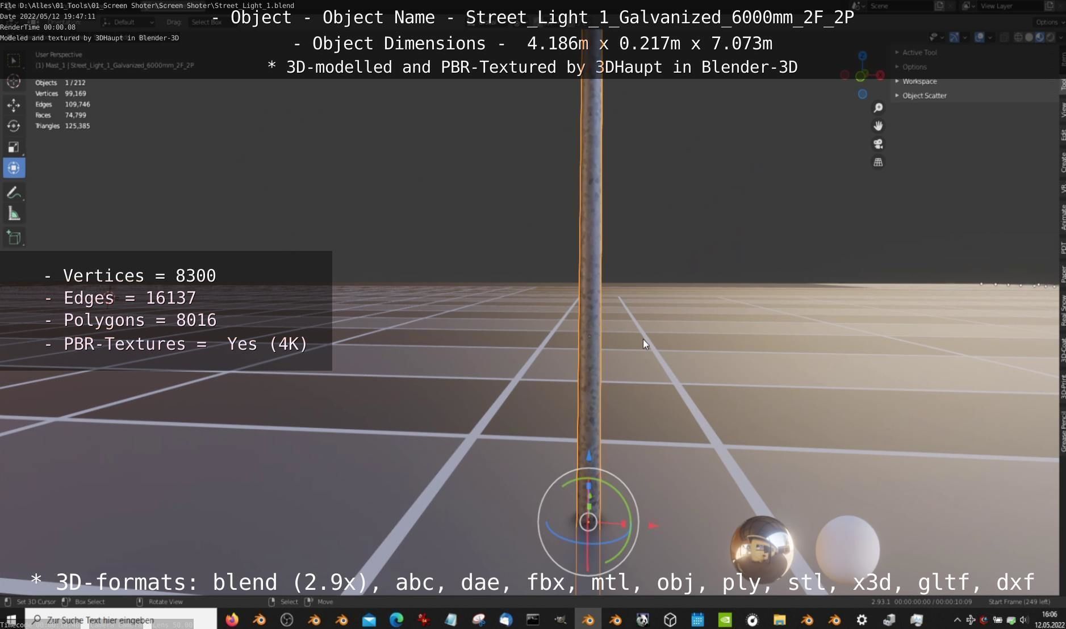Open the Mail app in taskbar

pyautogui.click(x=369, y=620)
